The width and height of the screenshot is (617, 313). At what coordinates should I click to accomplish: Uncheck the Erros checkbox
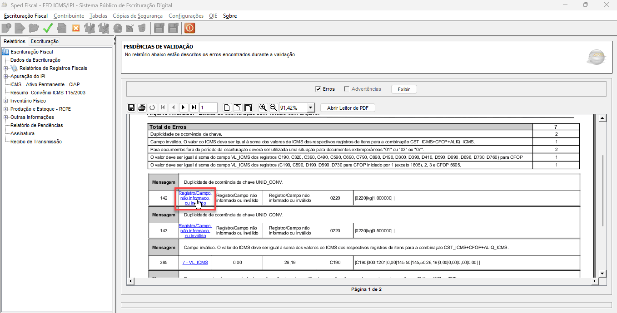318,89
